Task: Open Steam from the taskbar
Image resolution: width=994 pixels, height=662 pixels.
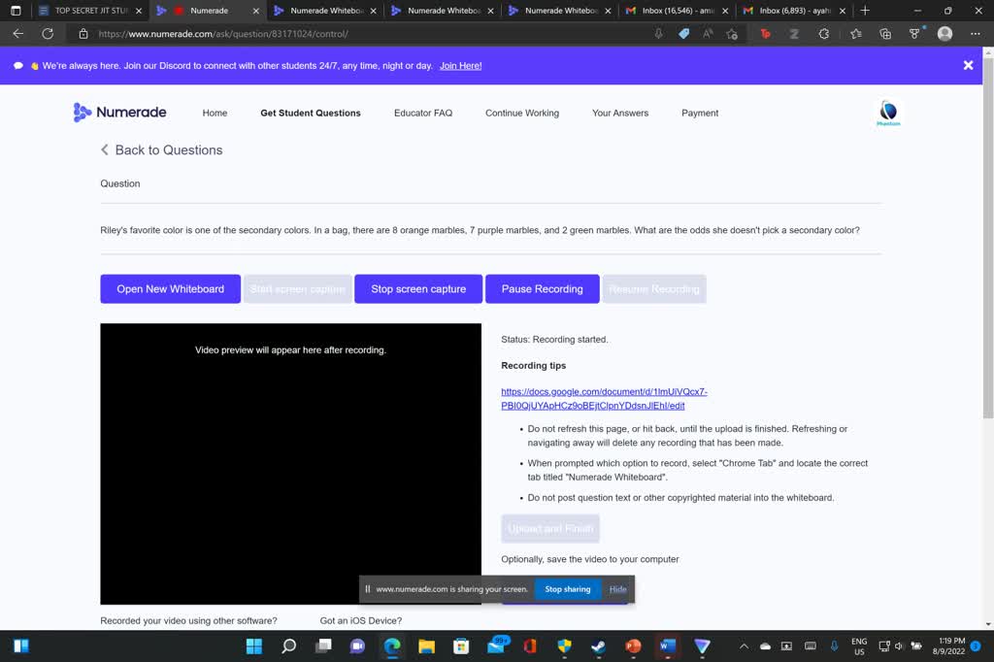Action: point(599,645)
